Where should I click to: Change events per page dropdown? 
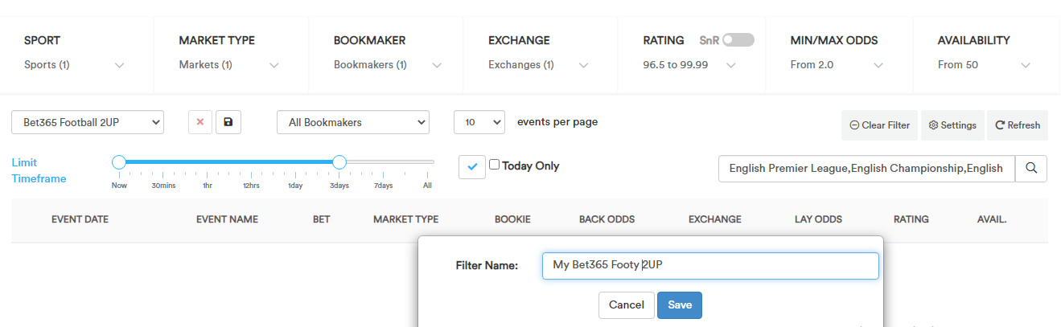[479, 122]
